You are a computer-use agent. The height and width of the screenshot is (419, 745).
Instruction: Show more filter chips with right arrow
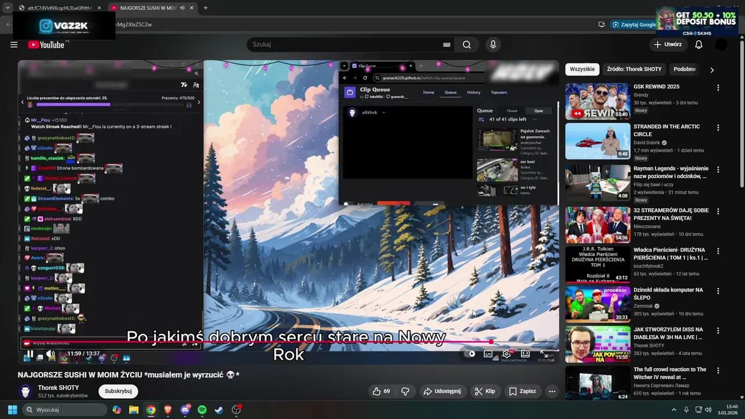tap(712, 70)
